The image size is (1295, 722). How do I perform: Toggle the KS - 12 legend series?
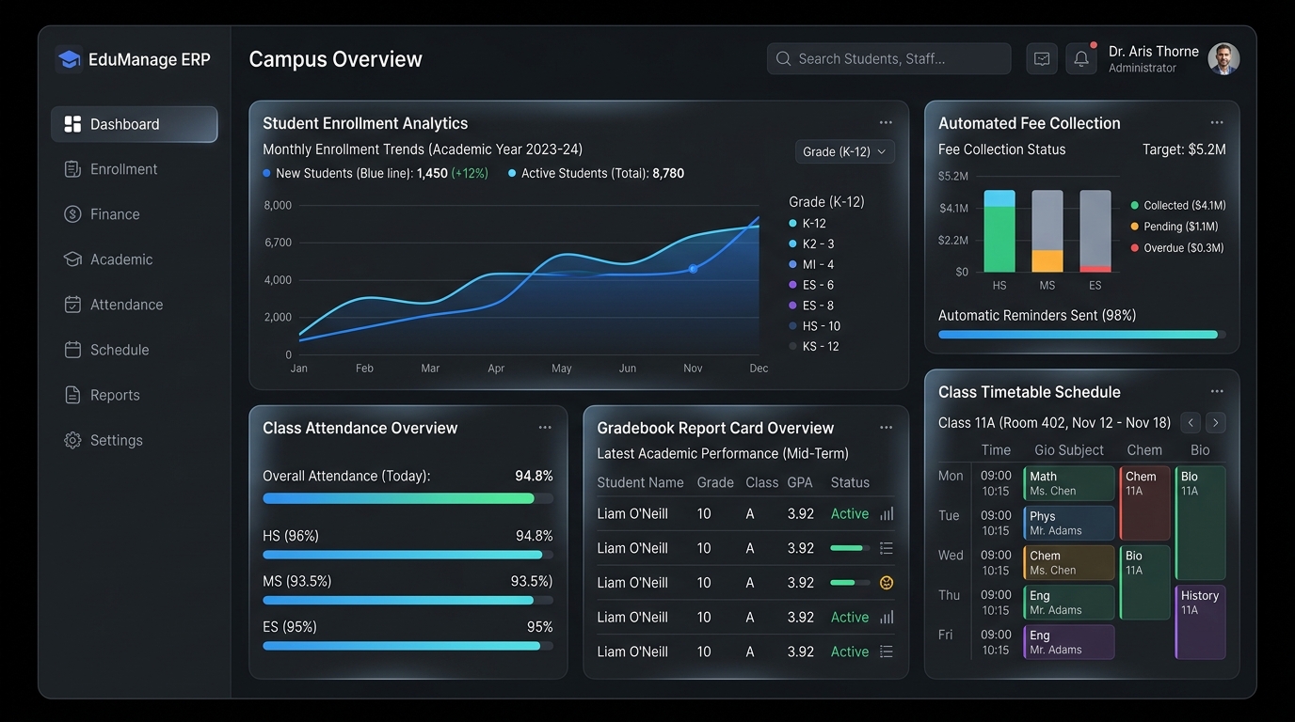coord(813,347)
